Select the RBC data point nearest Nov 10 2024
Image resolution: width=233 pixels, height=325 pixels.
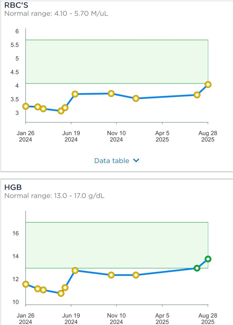111,93
